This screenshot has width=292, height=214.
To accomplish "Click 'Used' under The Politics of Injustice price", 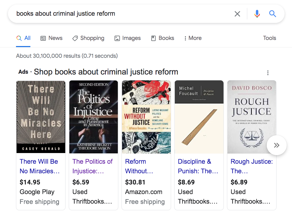I will [80, 192].
